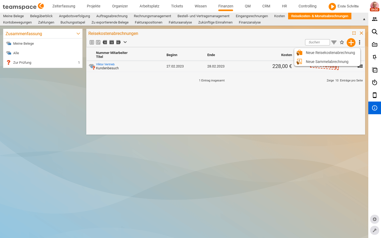Open the sidebar folder icon
This screenshot has width=381, height=238.
tap(375, 44)
